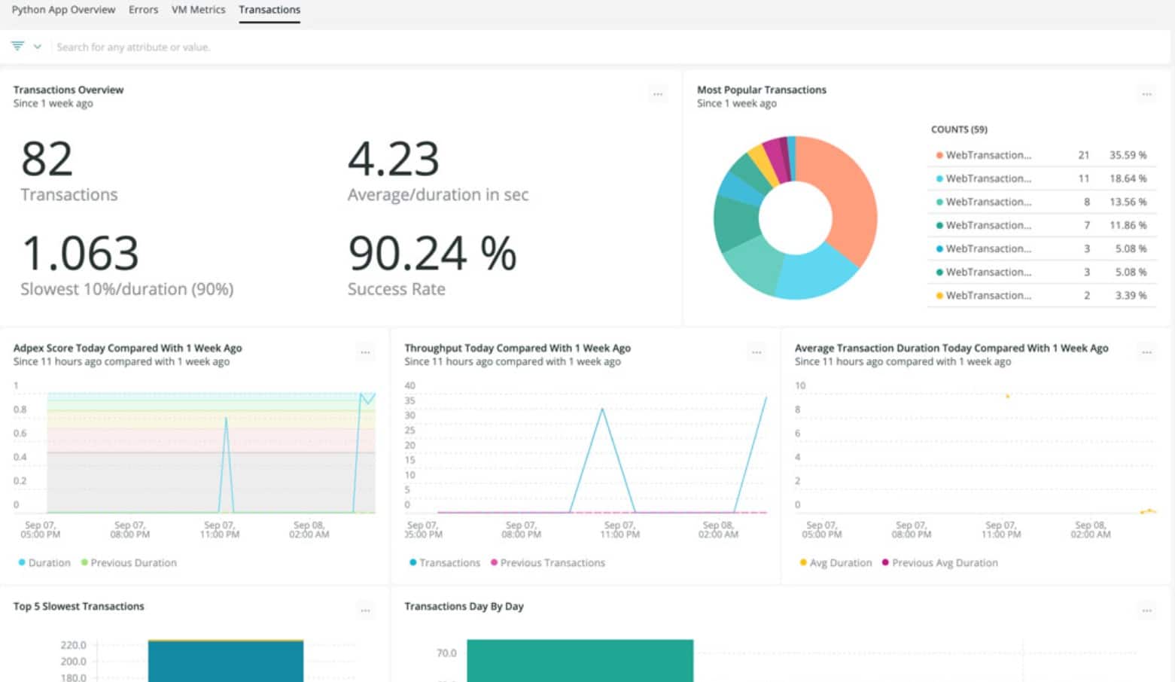This screenshot has height=682, width=1175.
Task: Click the yellow donut chart segment
Action: pos(764,166)
